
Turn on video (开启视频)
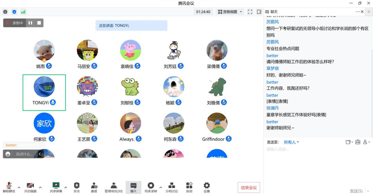tap(30, 187)
